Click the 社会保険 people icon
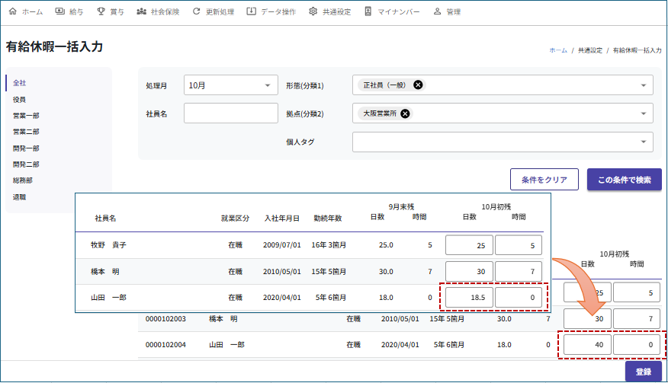Viewport: 668px width, 383px height. pyautogui.click(x=141, y=11)
